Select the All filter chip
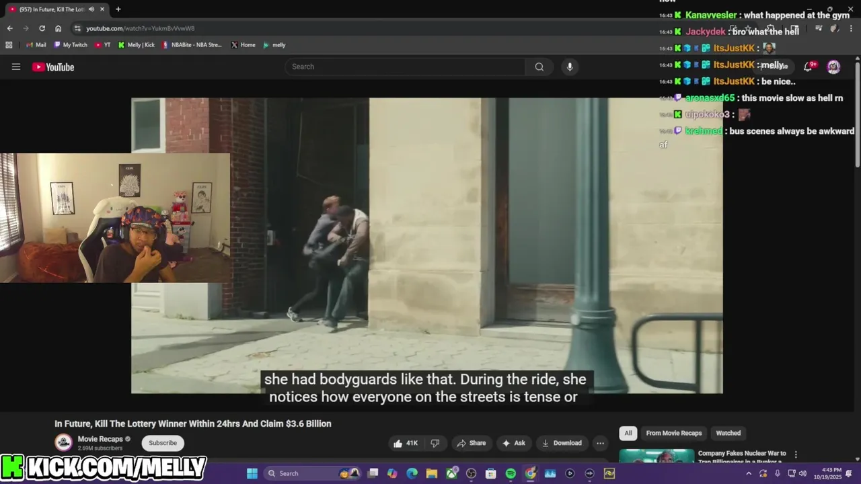 pos(628,433)
